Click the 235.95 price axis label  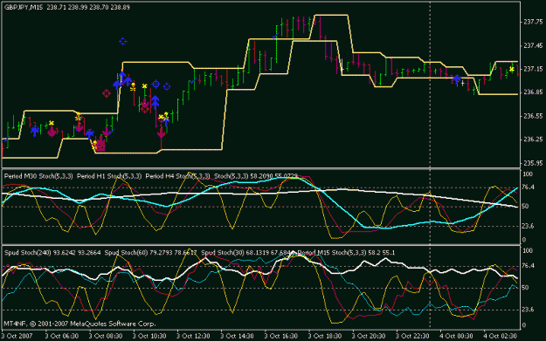533,163
